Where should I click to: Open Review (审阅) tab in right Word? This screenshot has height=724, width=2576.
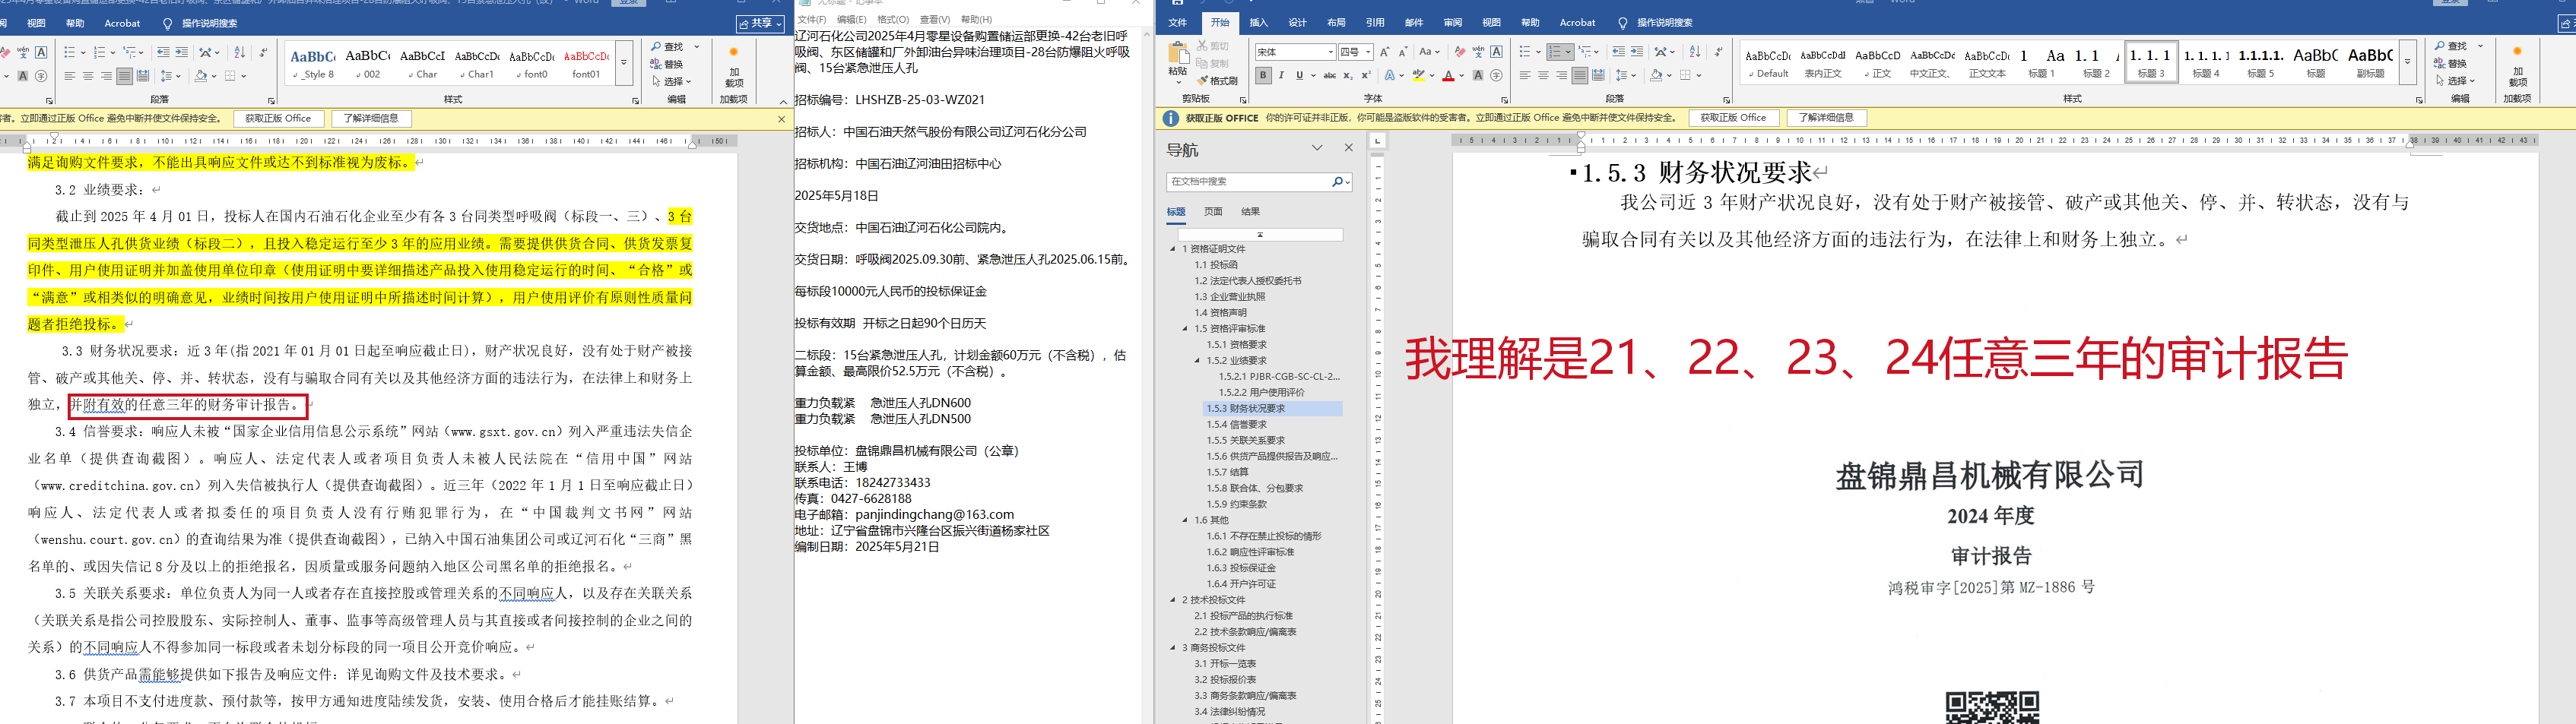point(1453,23)
